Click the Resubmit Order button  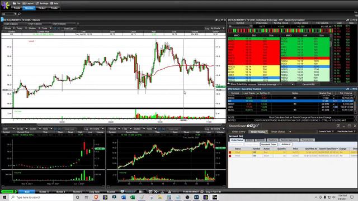click(x=268, y=144)
